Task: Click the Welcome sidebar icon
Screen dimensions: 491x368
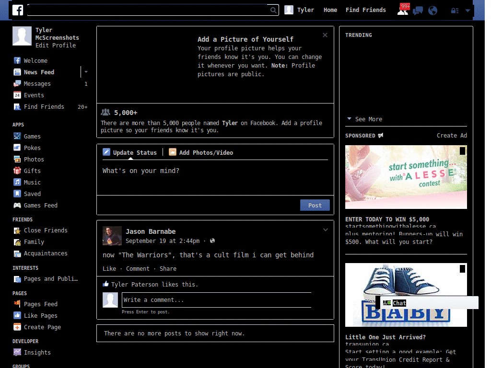Action: click(x=17, y=60)
